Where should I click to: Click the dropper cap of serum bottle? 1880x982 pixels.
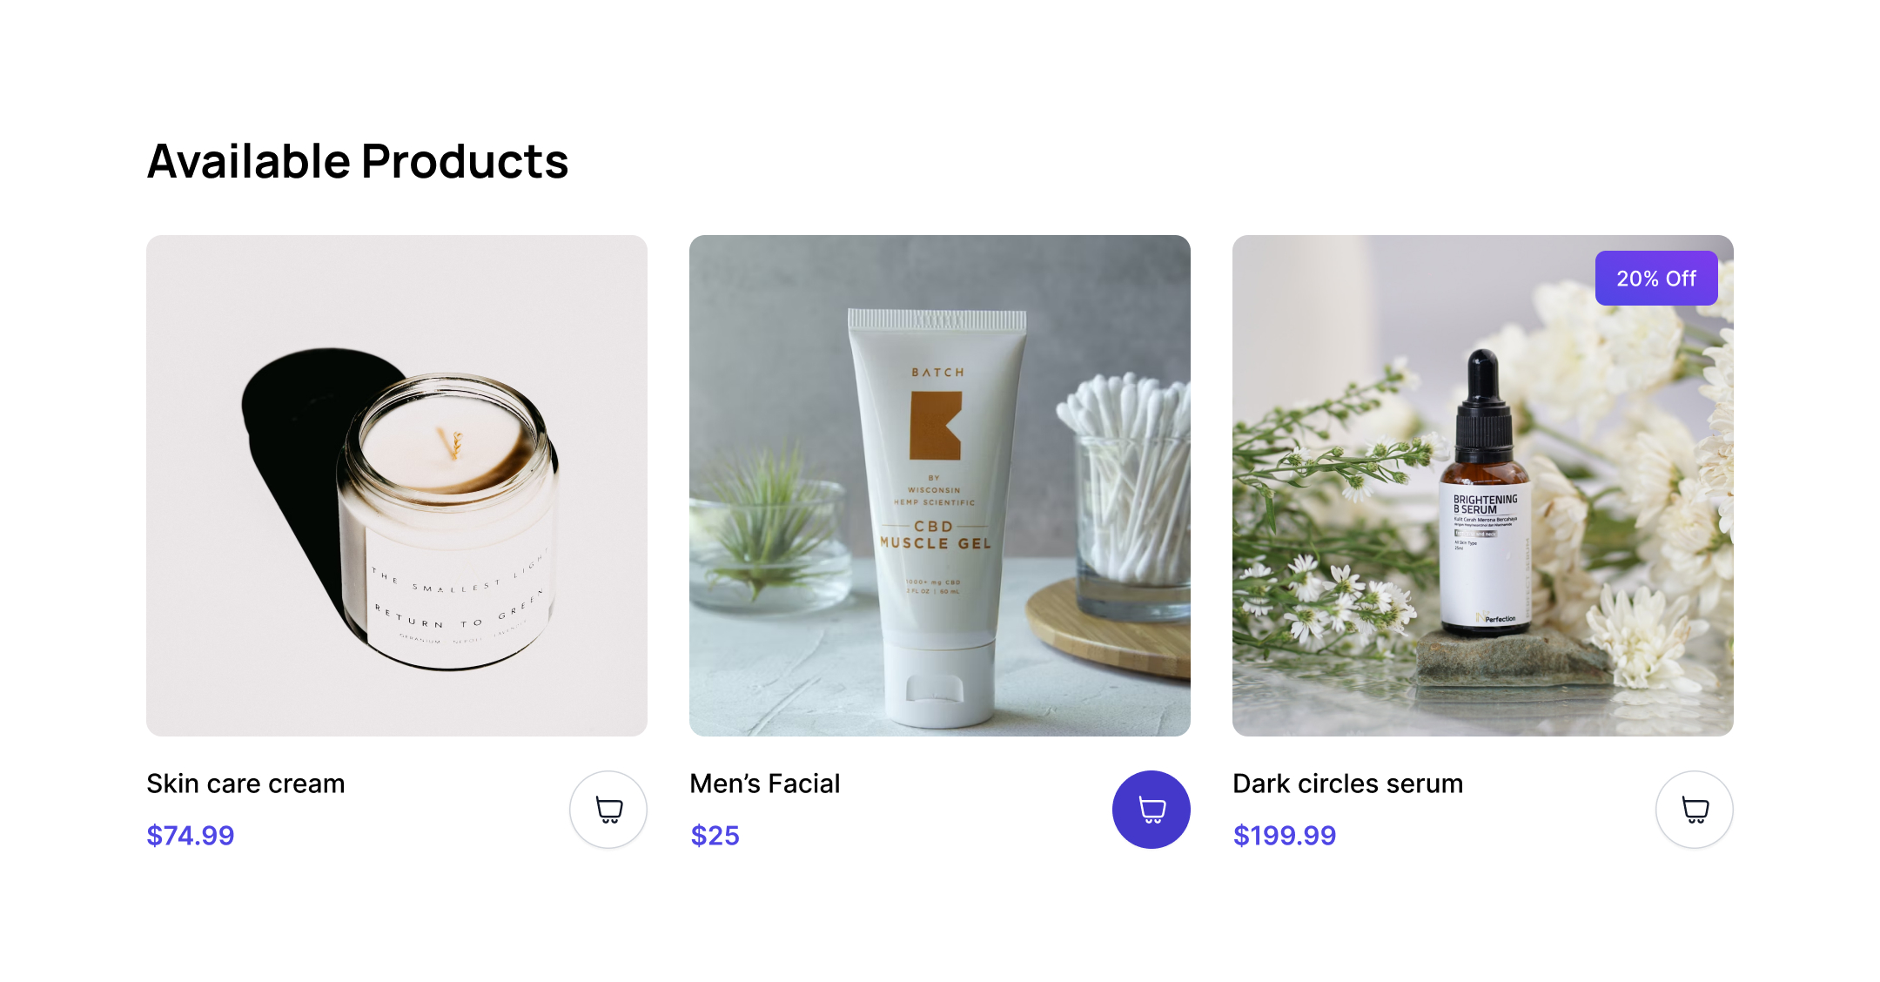1484,406
